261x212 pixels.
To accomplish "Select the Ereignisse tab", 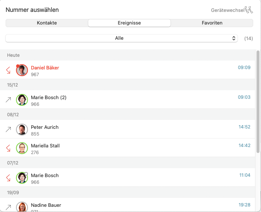I will click(129, 23).
